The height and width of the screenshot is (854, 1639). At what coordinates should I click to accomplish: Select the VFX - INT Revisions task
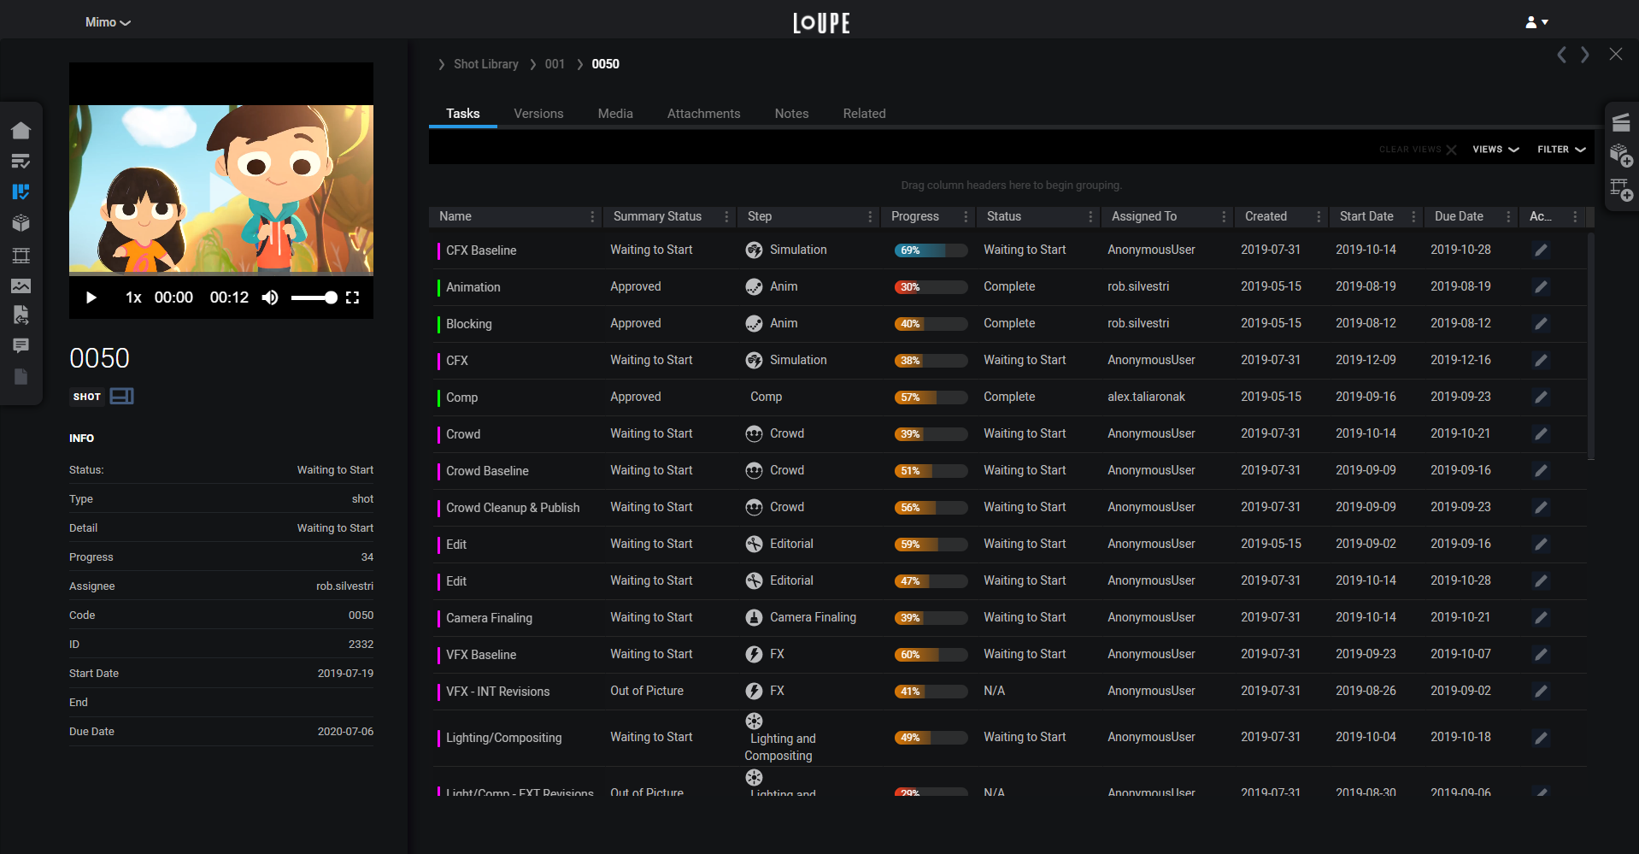point(497,692)
